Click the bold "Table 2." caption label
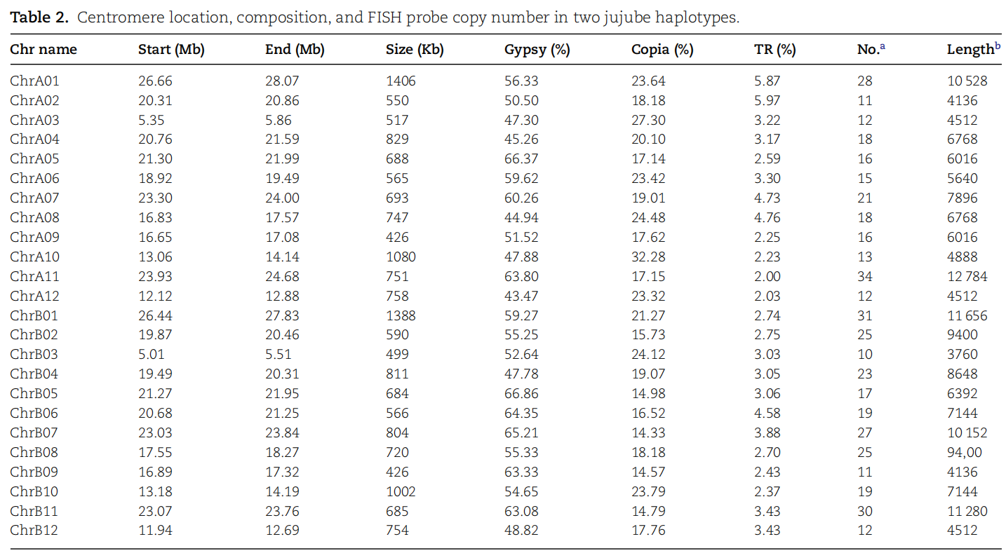1006x553 pixels. pos(39,18)
